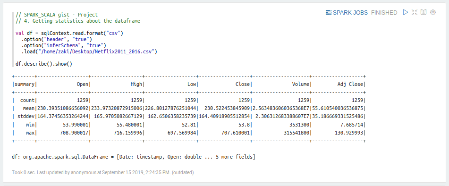The height and width of the screenshot is (186, 449).
Task: Click the count row label
Action: click(27, 101)
